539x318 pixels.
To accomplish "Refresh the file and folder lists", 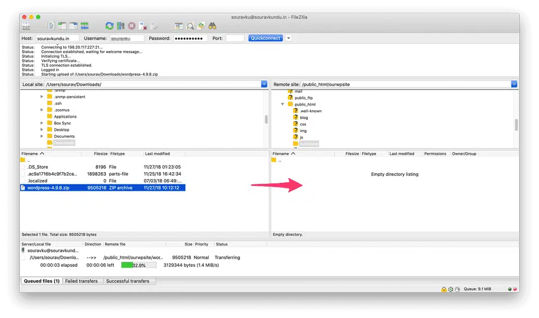I will [109, 25].
